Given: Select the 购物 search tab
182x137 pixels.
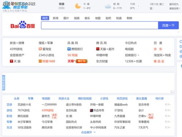Looking at the screenshot, I should 129,18.
